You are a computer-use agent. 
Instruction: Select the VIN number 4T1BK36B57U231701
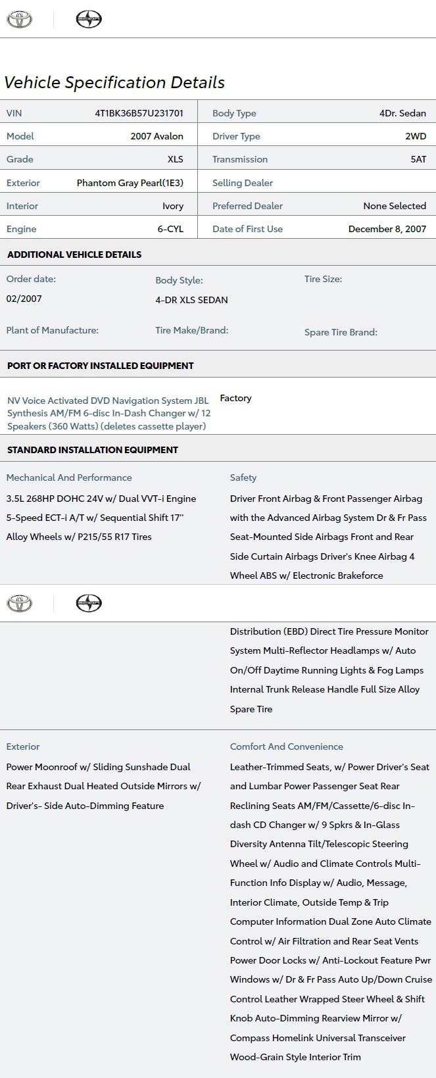coord(139,113)
